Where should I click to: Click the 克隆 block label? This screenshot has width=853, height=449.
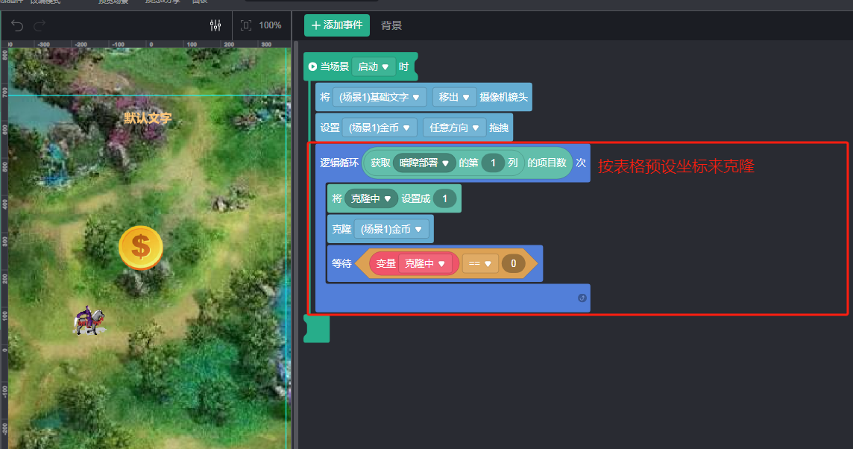[341, 229]
